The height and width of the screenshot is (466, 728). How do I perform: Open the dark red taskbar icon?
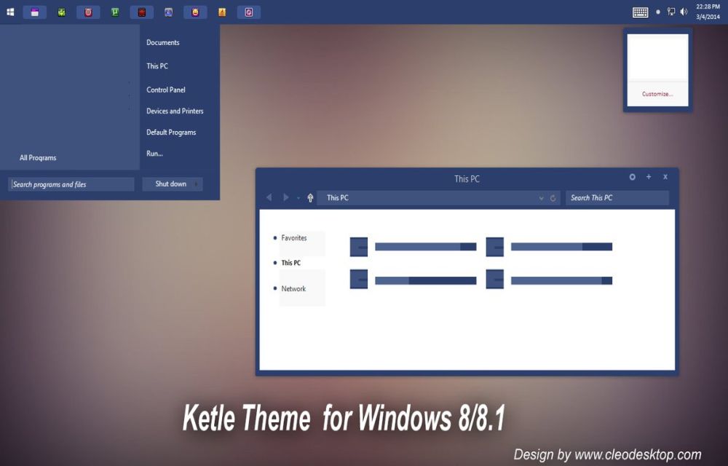point(142,12)
